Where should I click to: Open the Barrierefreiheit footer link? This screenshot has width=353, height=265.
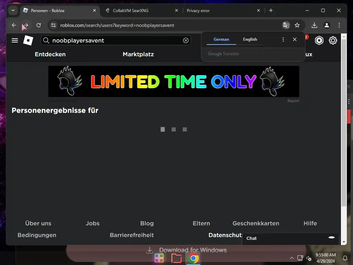tap(132, 235)
